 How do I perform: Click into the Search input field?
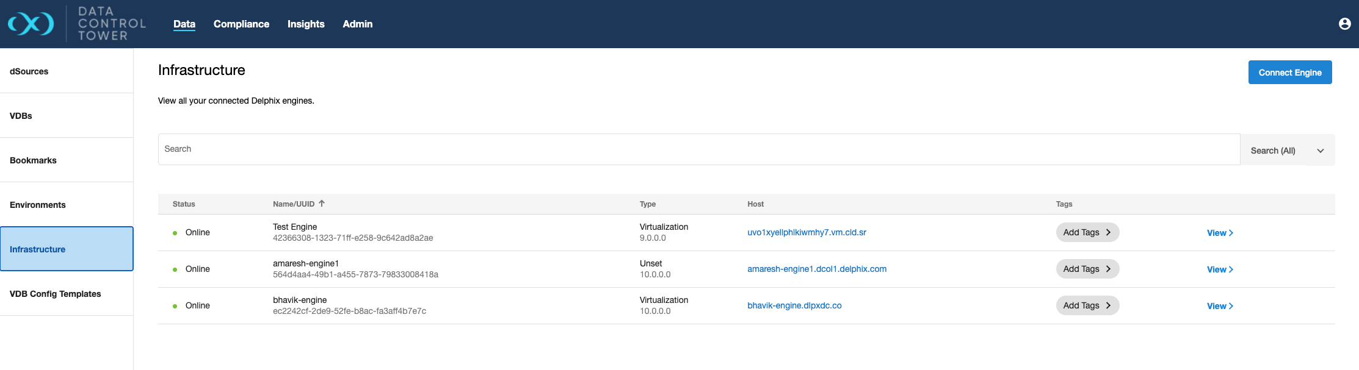pos(698,149)
